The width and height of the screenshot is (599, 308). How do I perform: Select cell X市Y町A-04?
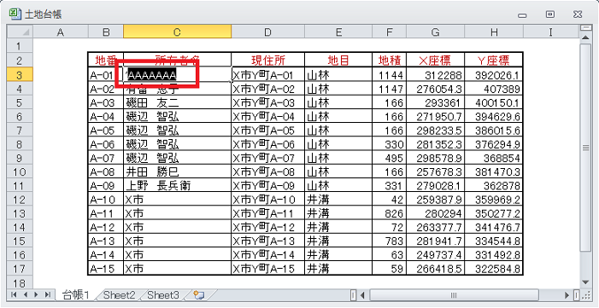coord(267,116)
